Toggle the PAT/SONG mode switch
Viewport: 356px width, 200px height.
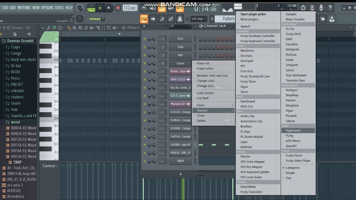91,8
